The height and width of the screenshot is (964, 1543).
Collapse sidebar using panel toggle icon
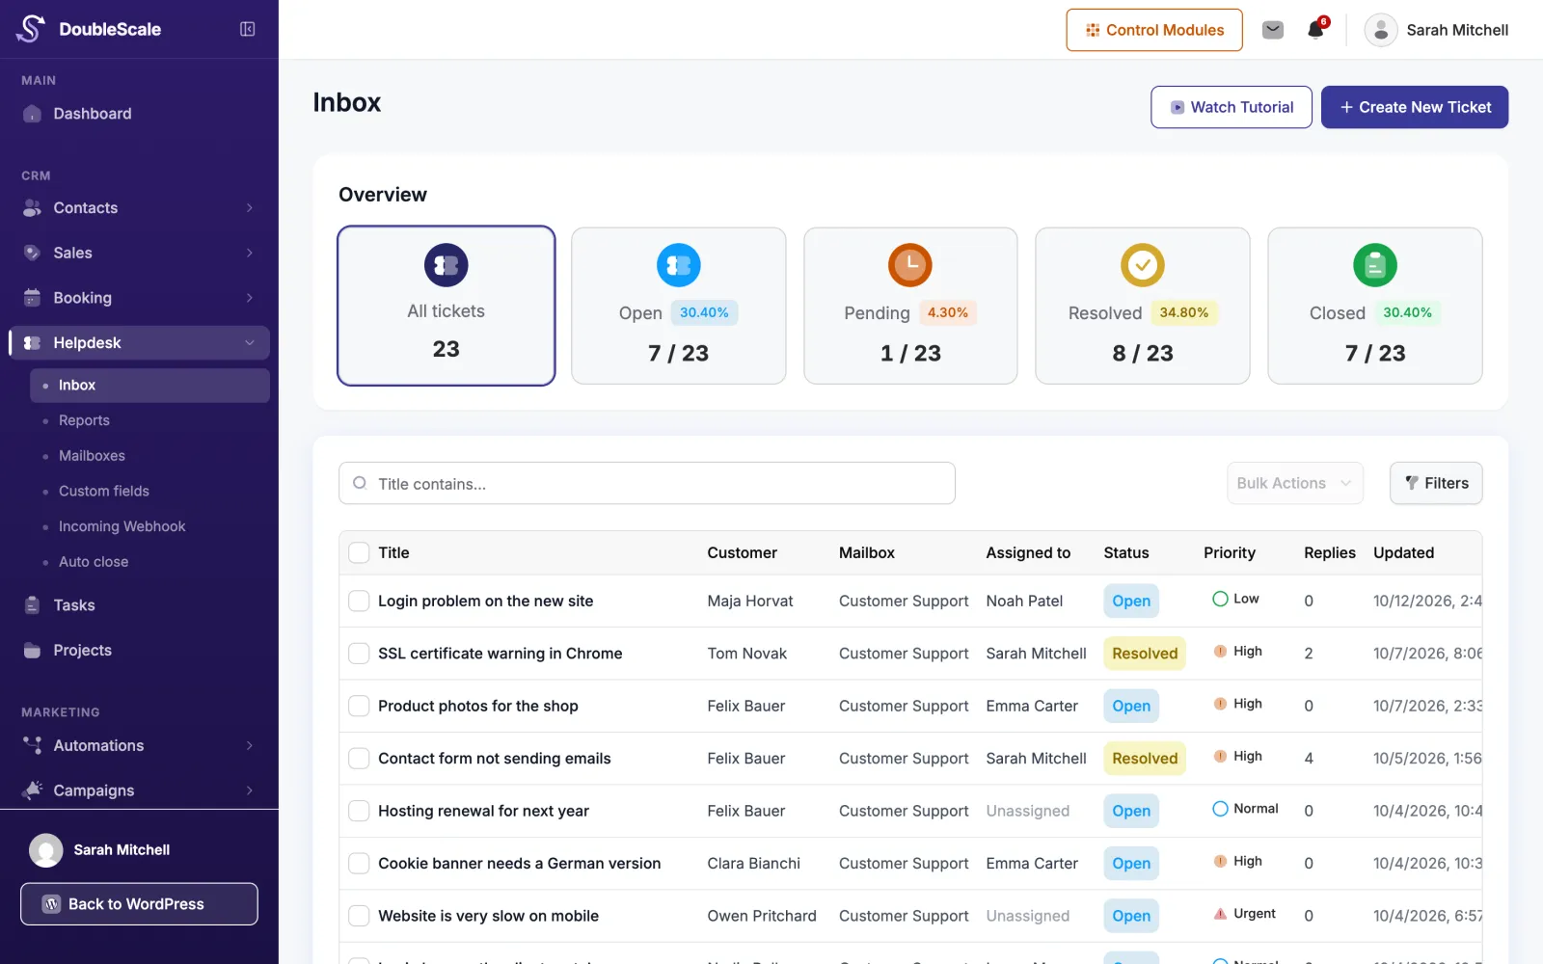pyautogui.click(x=248, y=29)
